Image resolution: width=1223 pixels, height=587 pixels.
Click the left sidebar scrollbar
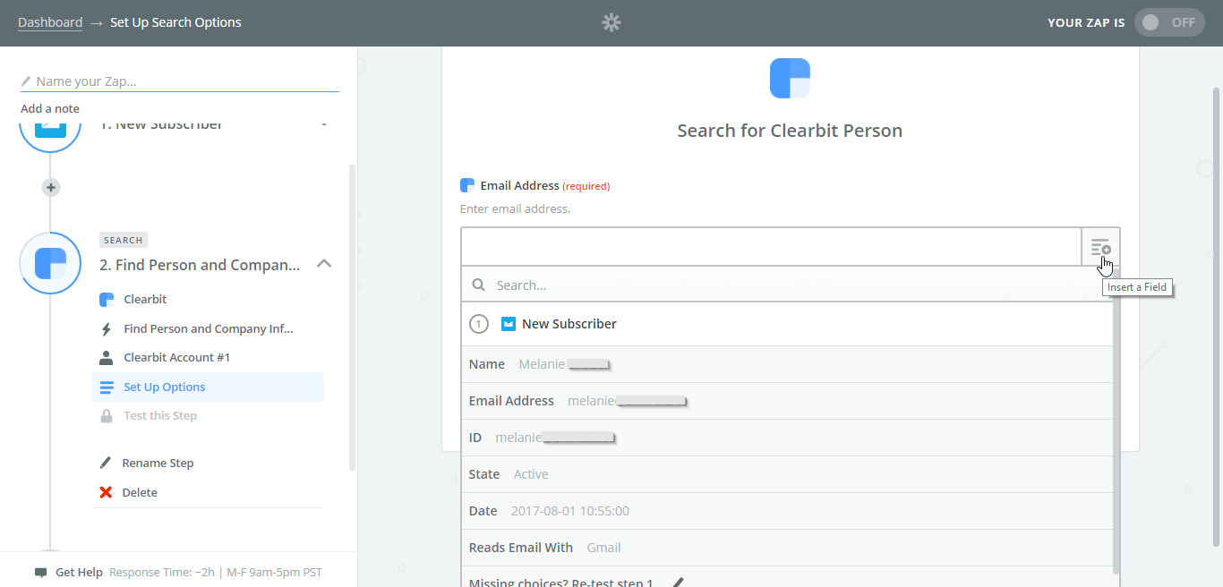coord(352,318)
